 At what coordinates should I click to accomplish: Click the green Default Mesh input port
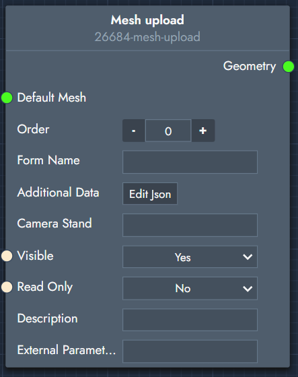pos(7,98)
